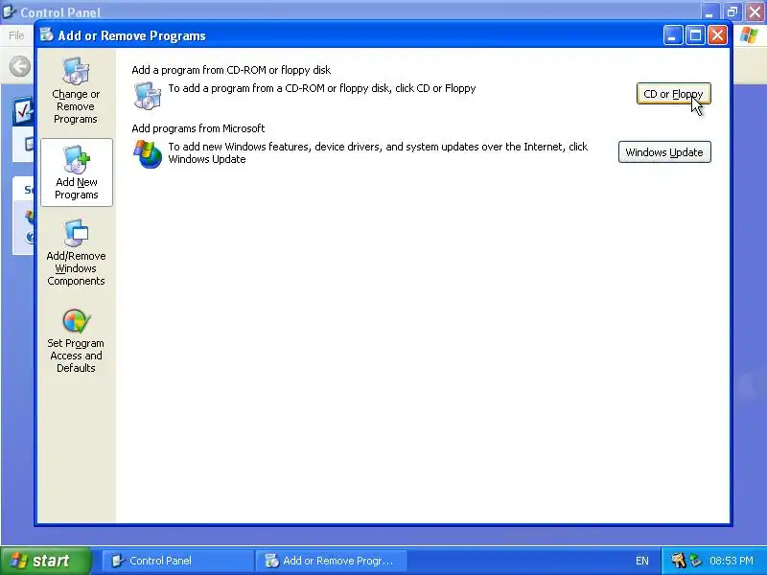Click the 08:53 PM clock
The height and width of the screenshot is (575, 767).
tap(732, 561)
